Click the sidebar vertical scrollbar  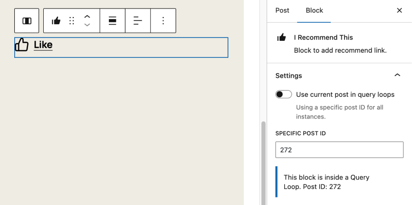[264, 161]
